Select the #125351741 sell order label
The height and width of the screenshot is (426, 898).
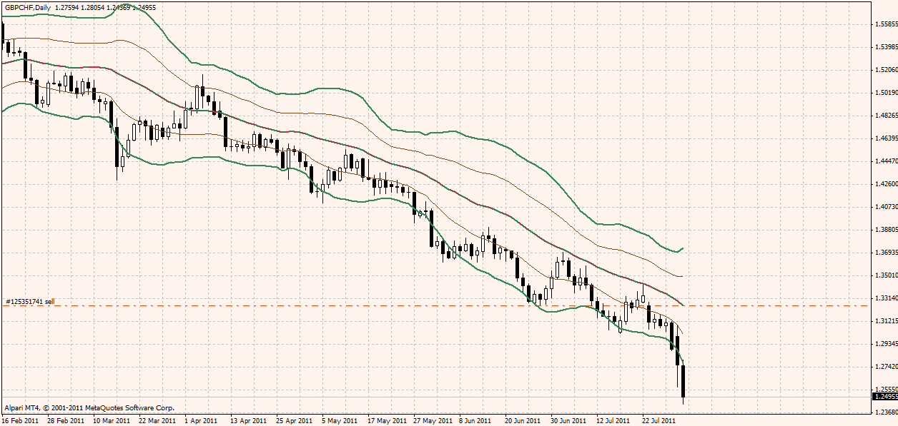pos(30,302)
